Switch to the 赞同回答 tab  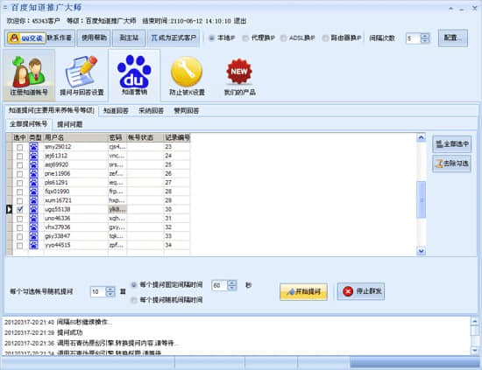point(187,111)
